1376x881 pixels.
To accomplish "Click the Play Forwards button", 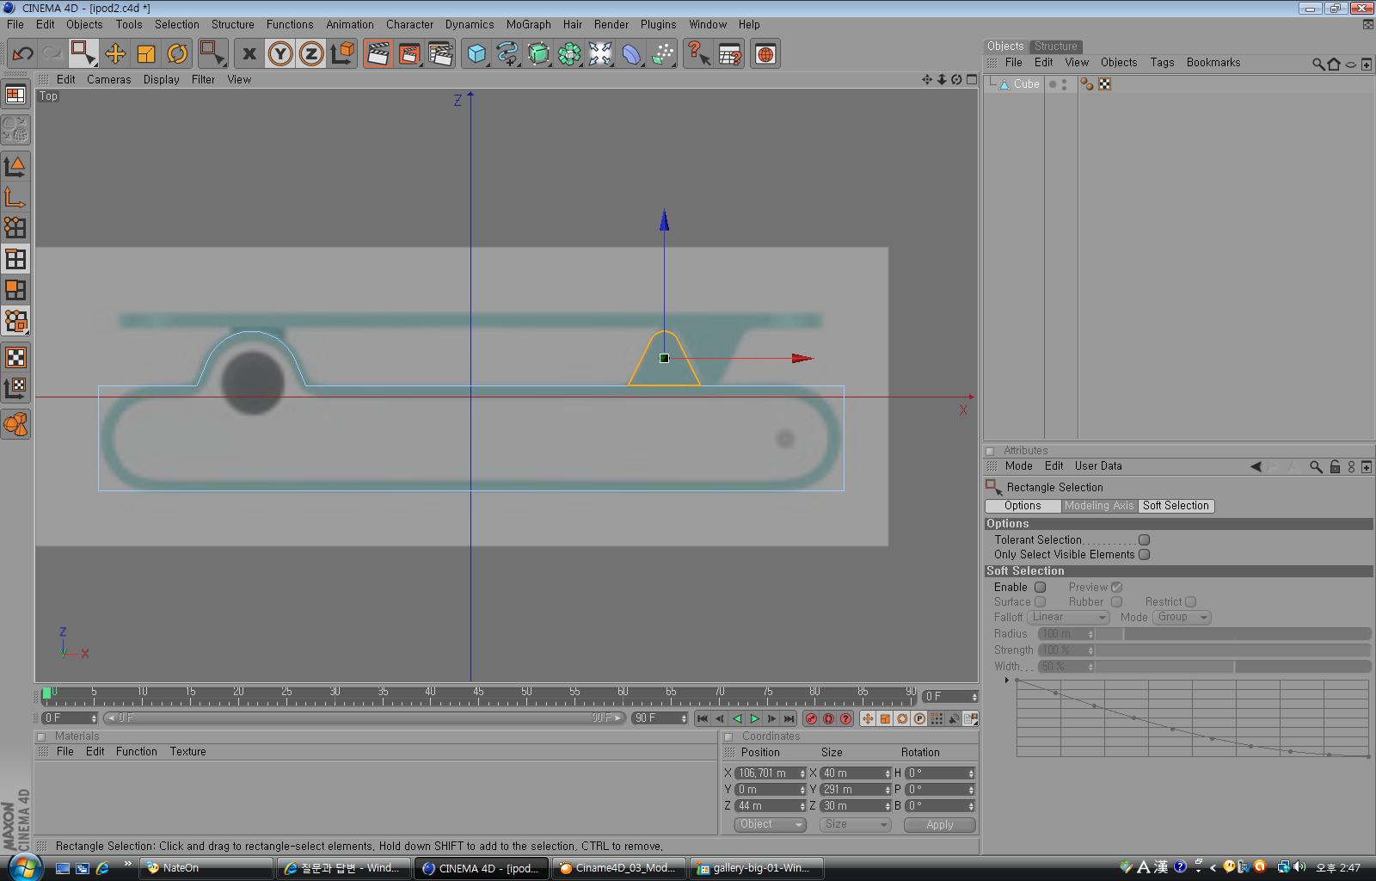I will 754,718.
